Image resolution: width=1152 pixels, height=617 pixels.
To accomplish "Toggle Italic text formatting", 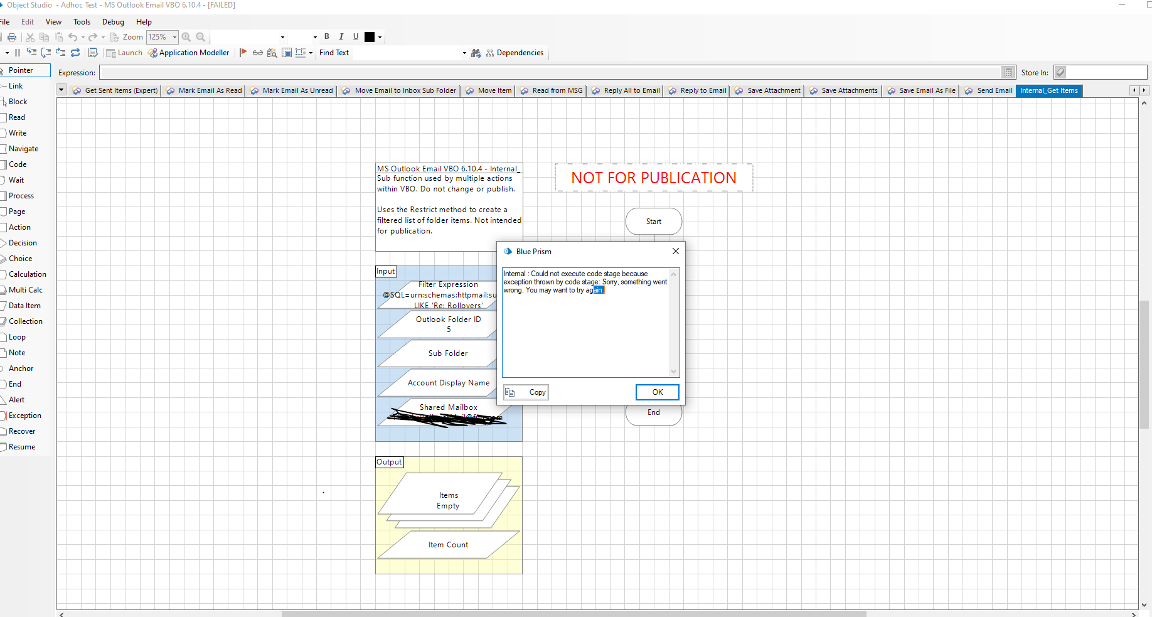I will coord(341,37).
